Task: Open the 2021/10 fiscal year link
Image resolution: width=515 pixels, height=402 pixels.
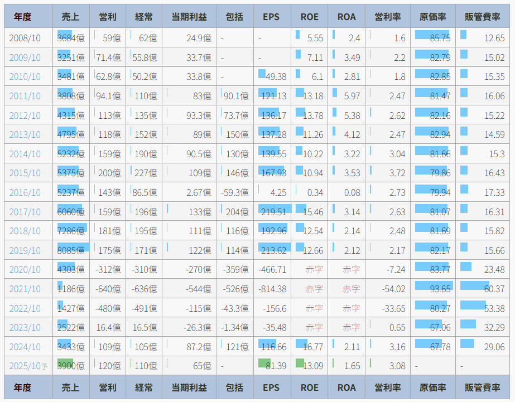Action: [x=25, y=289]
